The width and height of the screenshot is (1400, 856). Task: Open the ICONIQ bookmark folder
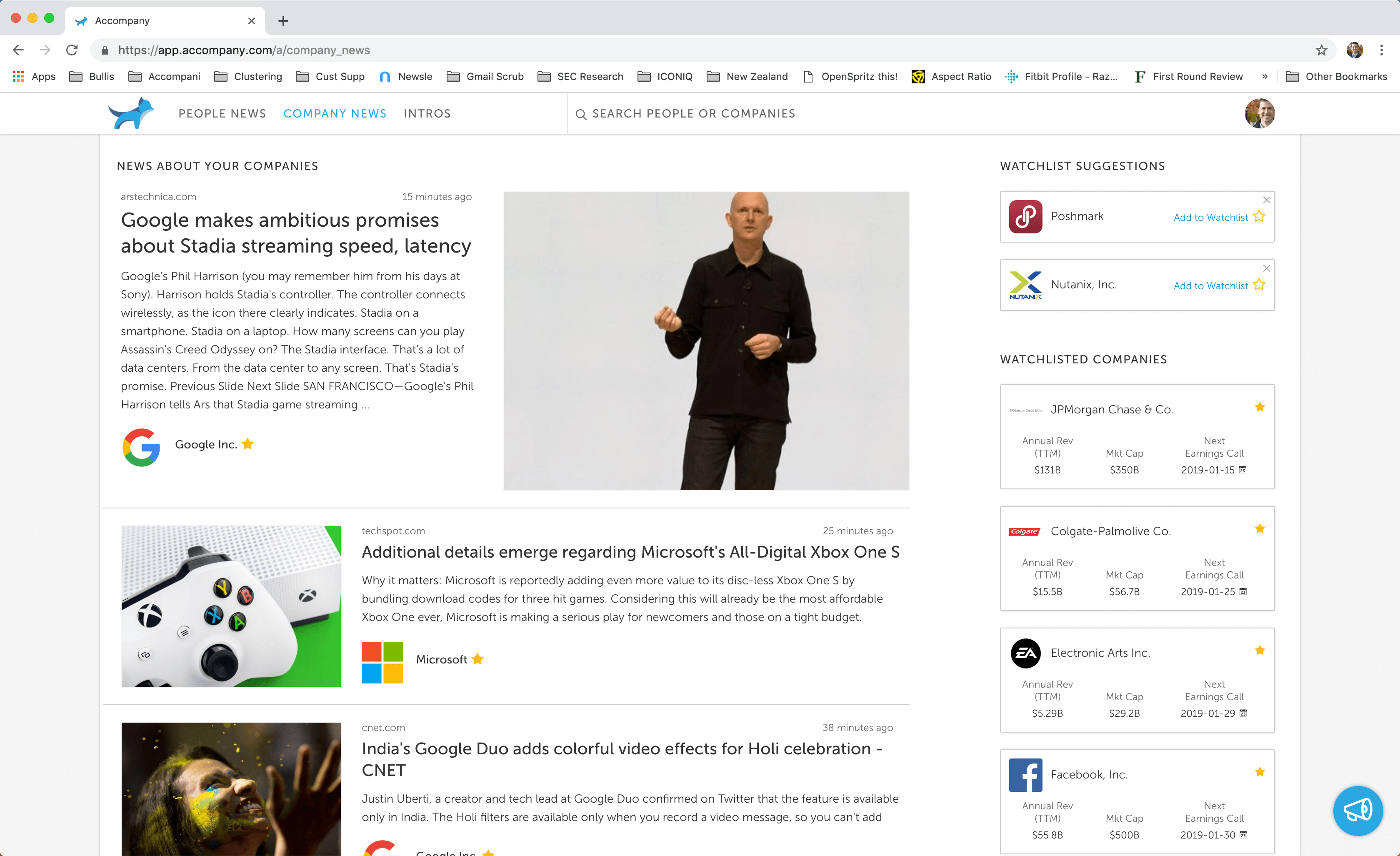coord(665,76)
